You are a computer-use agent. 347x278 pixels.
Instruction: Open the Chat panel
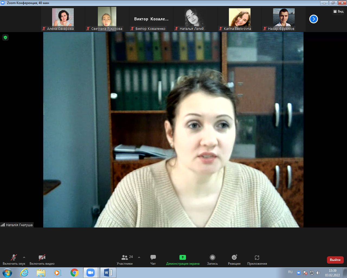(153, 259)
